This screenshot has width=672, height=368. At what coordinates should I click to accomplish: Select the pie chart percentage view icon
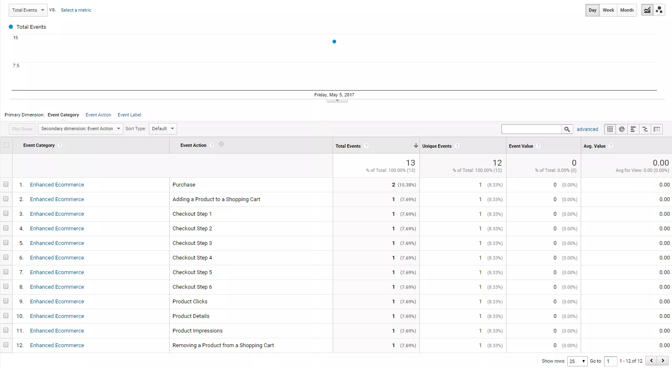pyautogui.click(x=622, y=129)
